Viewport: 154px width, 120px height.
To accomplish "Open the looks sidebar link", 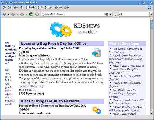I will tap(8, 80).
